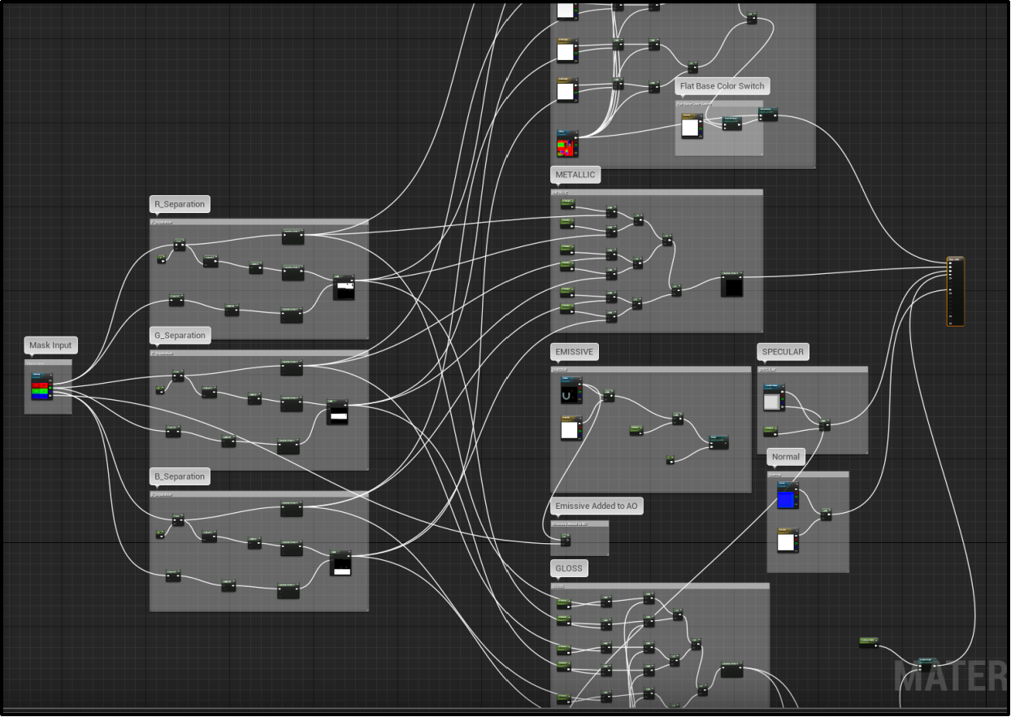Click the METALLIC comment label

[575, 175]
